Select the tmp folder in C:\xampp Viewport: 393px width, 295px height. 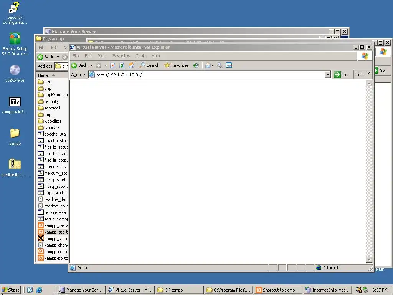pyautogui.click(x=45, y=114)
